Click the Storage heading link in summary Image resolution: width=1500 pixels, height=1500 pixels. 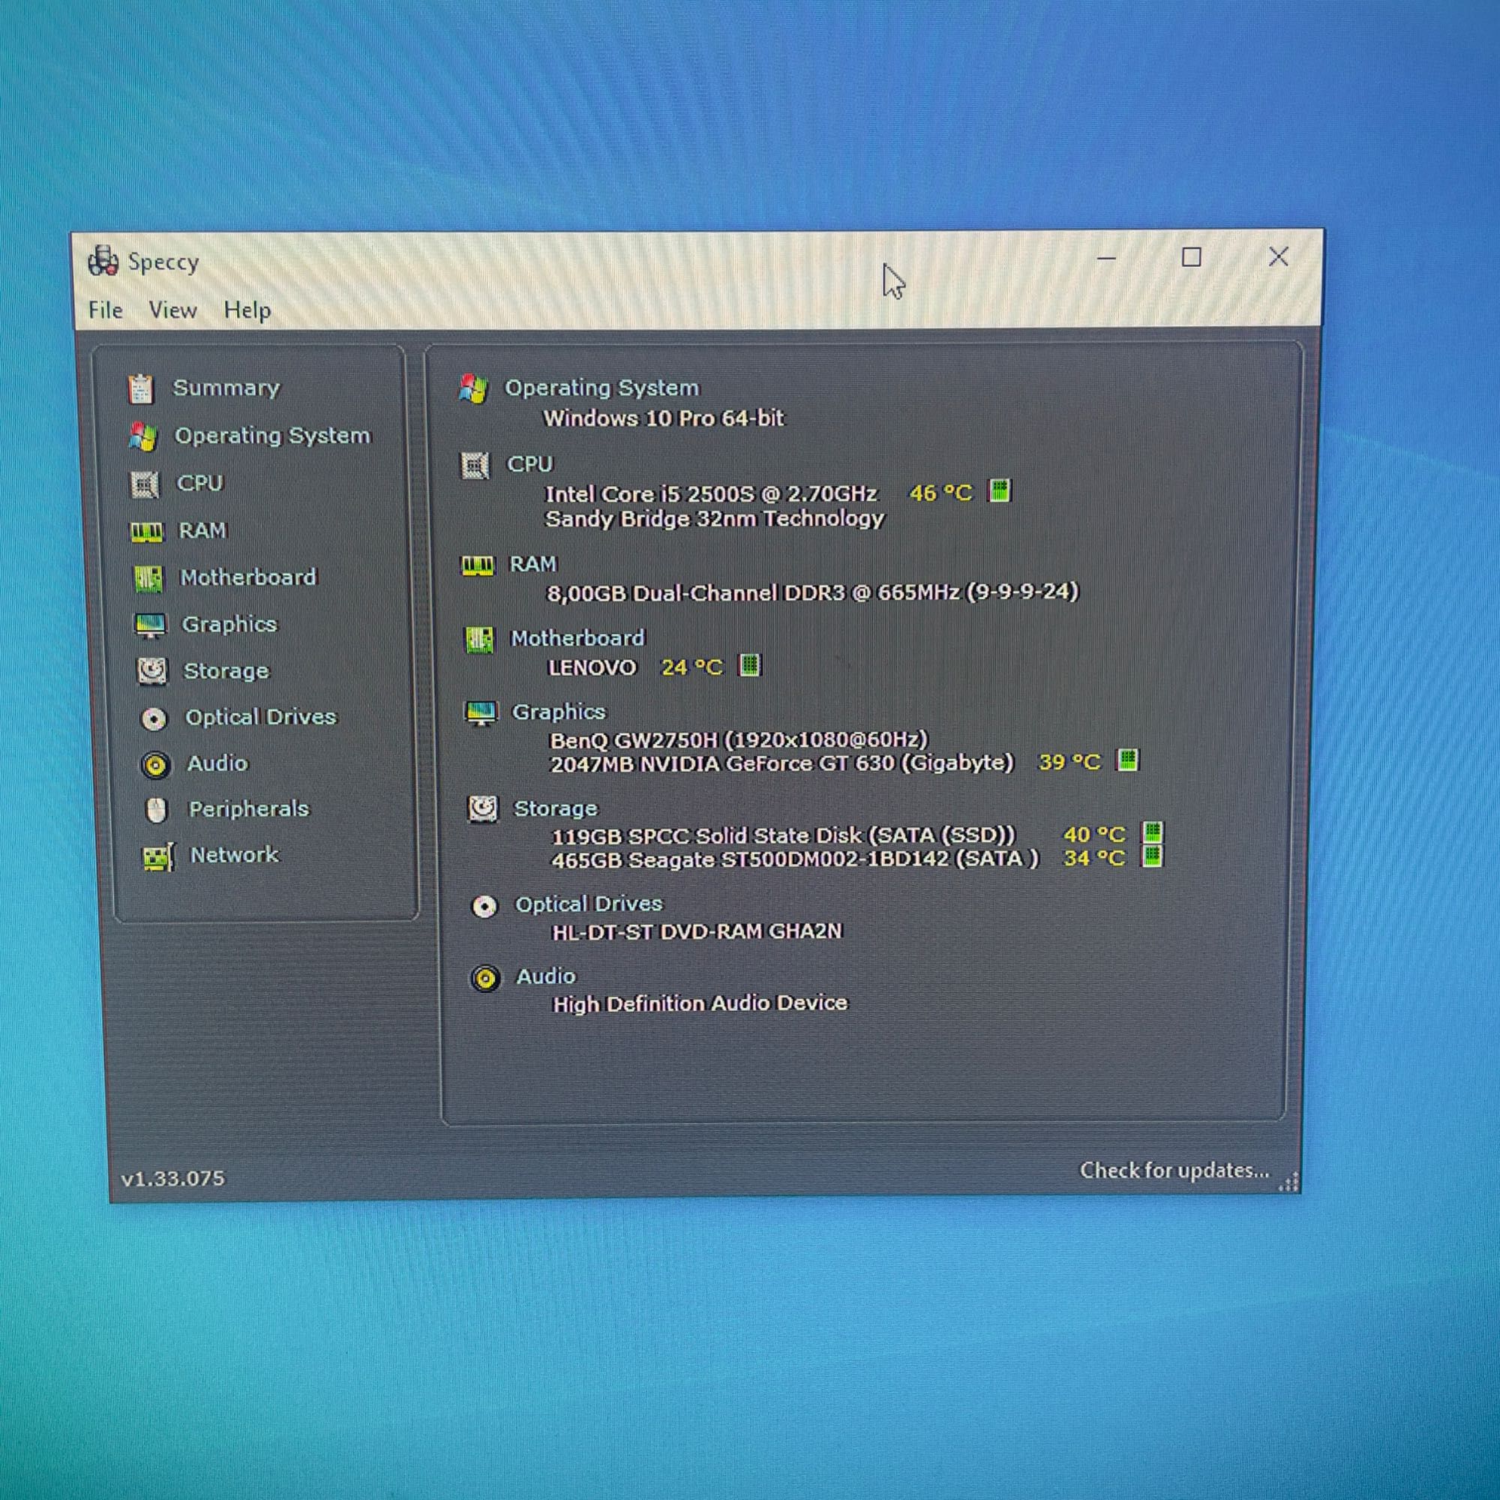556,809
